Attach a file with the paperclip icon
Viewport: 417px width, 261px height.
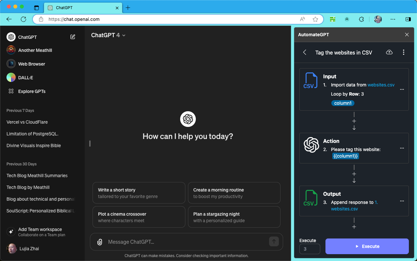click(100, 242)
